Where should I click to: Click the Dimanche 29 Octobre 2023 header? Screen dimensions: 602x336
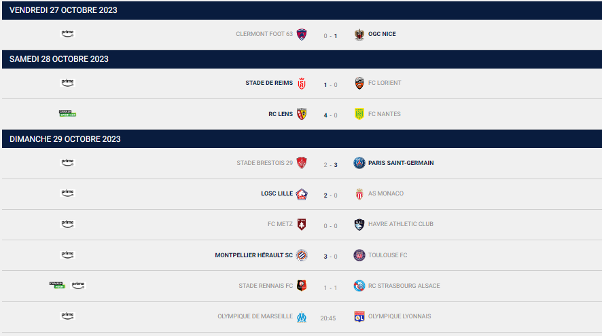302,139
